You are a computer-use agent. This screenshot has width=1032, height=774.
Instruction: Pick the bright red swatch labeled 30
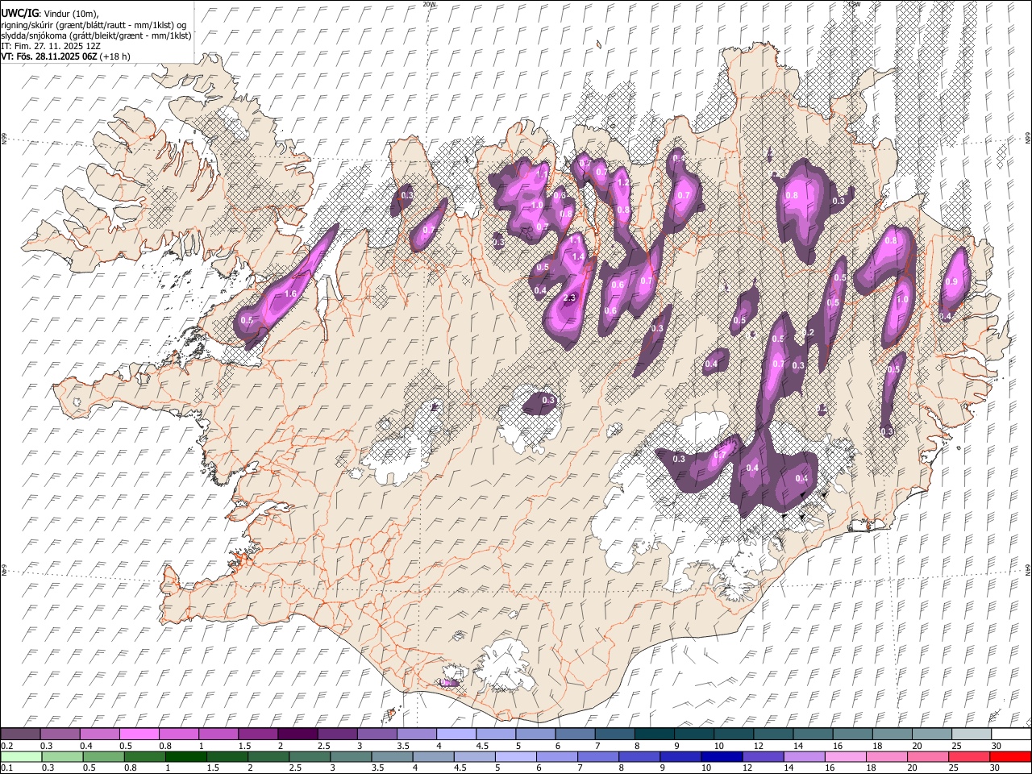(x=1009, y=757)
